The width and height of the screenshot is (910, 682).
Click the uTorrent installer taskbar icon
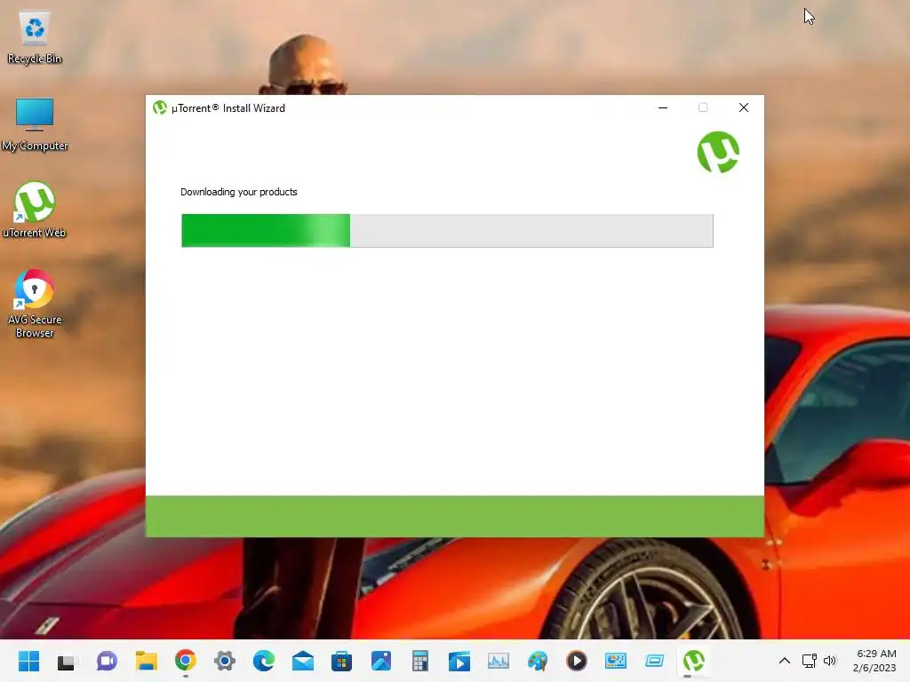pos(693,661)
